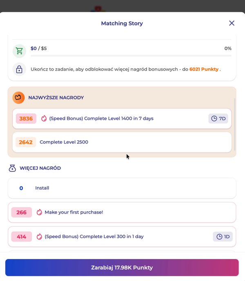Click the padlock icon beside locked task
This screenshot has width=245, height=281.
tap(19, 69)
